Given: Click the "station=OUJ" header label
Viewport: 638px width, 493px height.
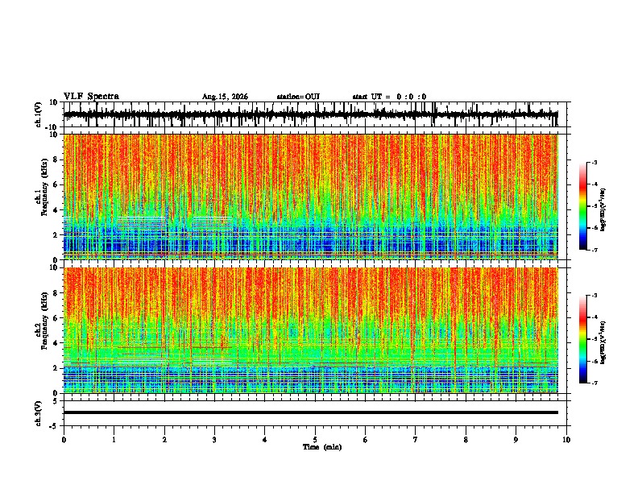Looking at the screenshot, I should pos(298,97).
